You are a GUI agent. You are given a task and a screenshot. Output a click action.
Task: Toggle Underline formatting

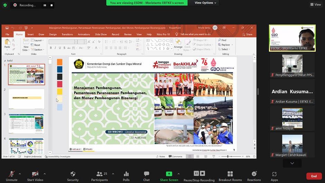(x=60, y=48)
